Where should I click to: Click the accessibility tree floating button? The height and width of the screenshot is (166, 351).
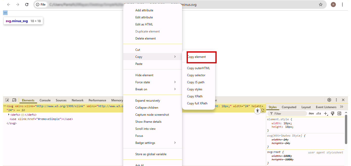click(257, 111)
